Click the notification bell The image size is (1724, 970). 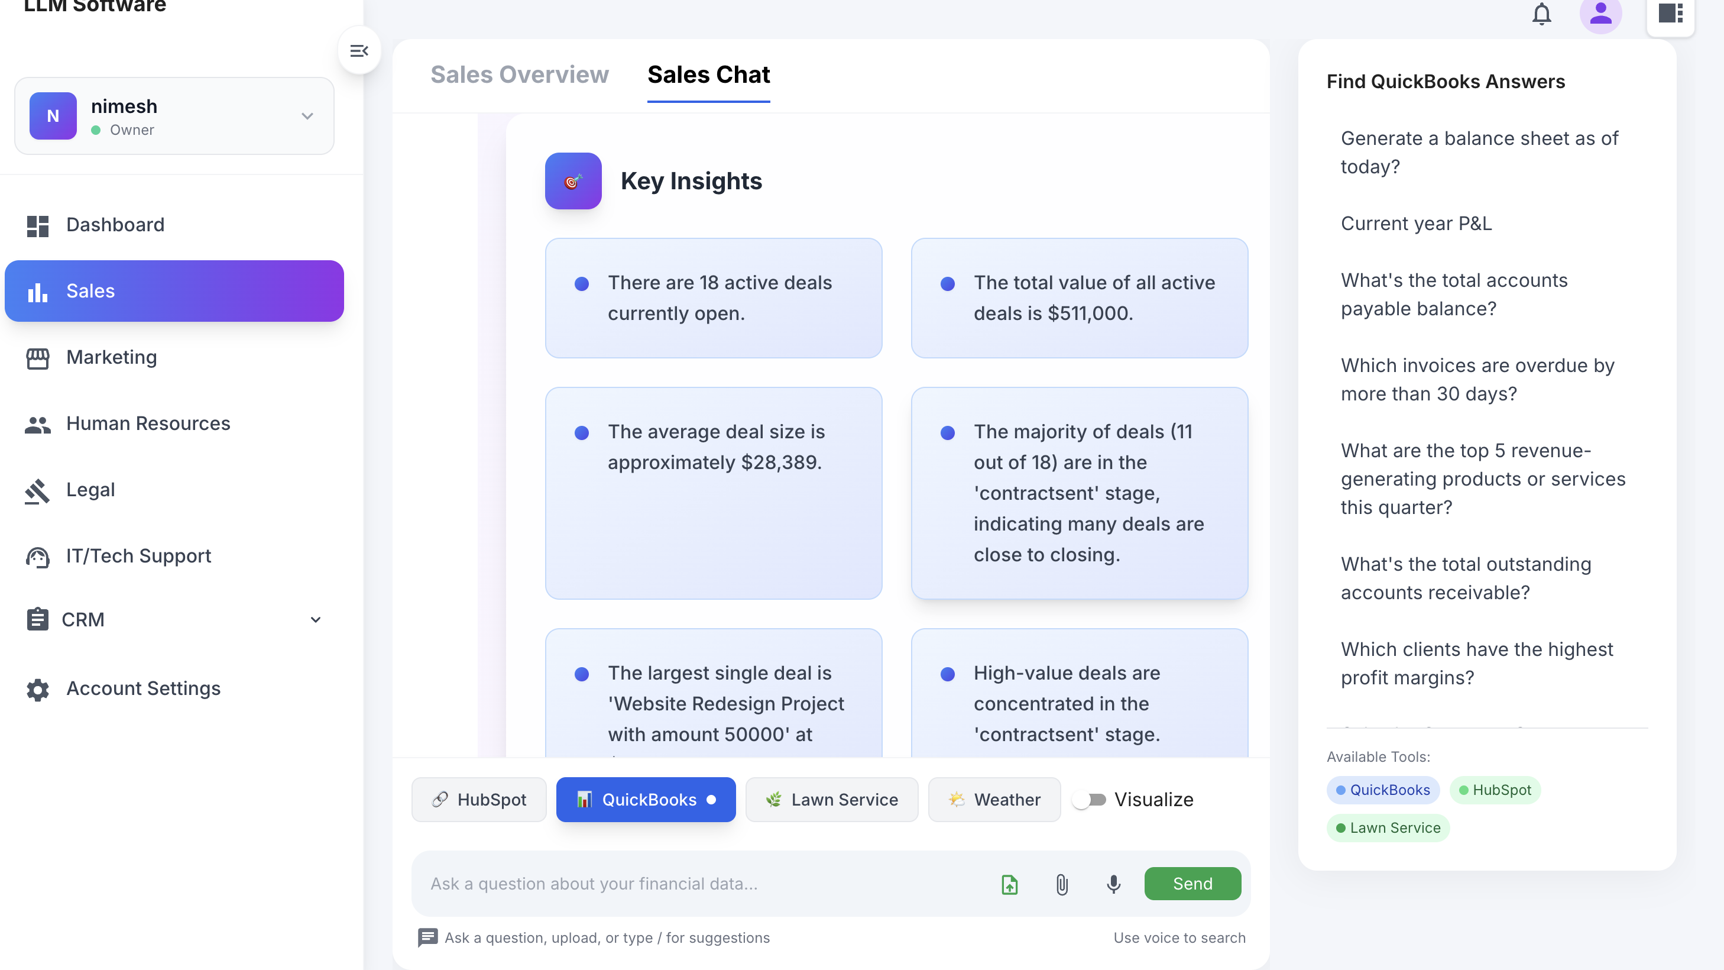click(x=1542, y=14)
